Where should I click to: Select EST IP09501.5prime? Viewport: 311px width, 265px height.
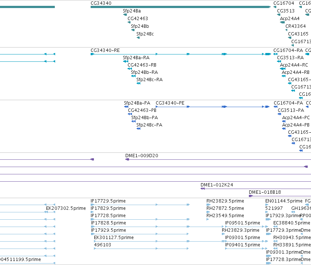tap(247, 227)
